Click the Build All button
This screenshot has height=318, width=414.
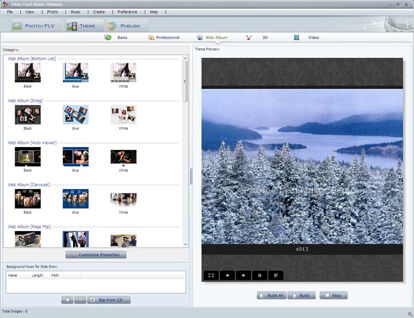pos(271,295)
